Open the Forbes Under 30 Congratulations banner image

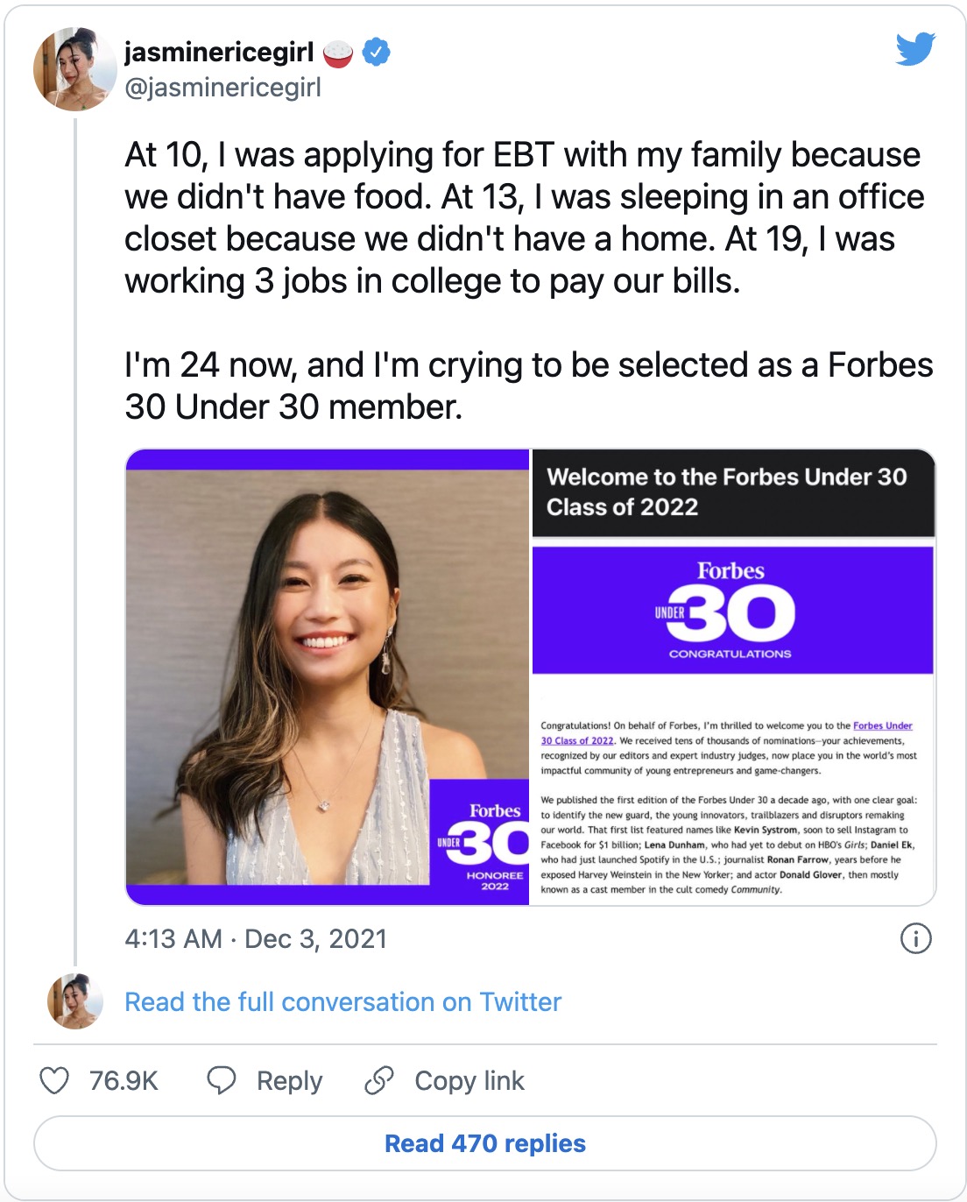[x=732, y=611]
